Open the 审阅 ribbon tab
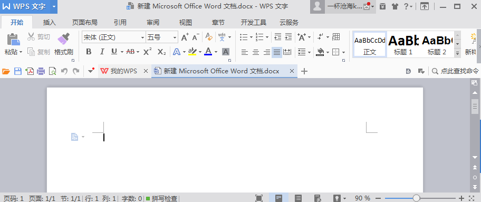Screen dimensions: 481x202 coord(153,22)
